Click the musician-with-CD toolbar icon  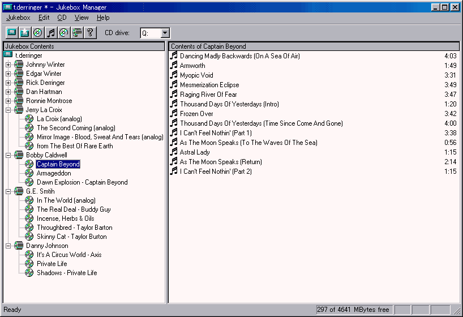click(76, 33)
